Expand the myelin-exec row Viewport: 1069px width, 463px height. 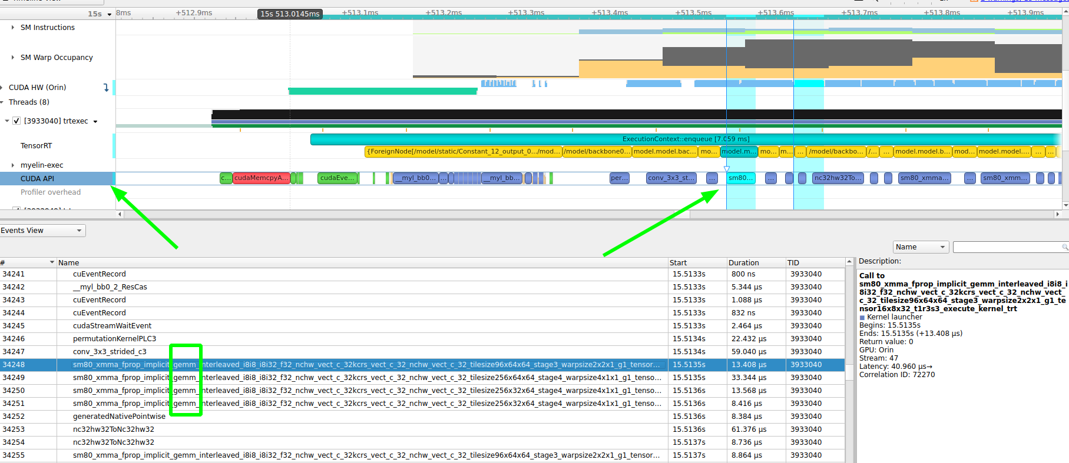click(x=13, y=165)
